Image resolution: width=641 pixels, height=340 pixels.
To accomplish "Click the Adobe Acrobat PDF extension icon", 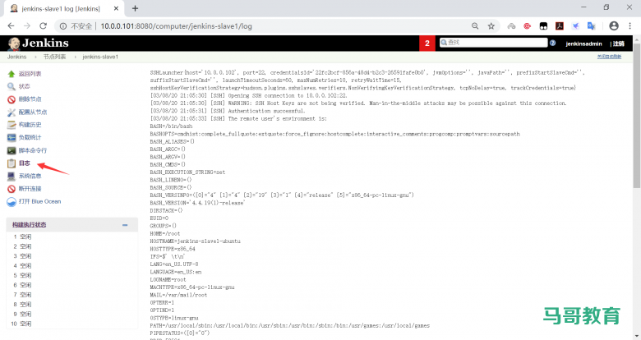I will (x=560, y=26).
